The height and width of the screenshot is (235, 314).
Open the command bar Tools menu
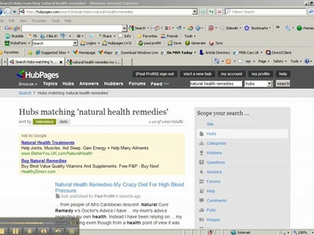pos(296,61)
